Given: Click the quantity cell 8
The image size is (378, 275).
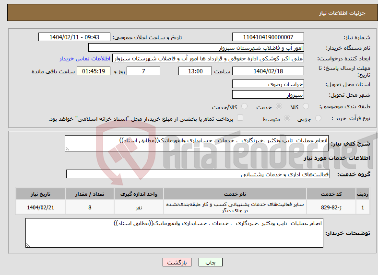Looking at the screenshot, I should 90,207.
